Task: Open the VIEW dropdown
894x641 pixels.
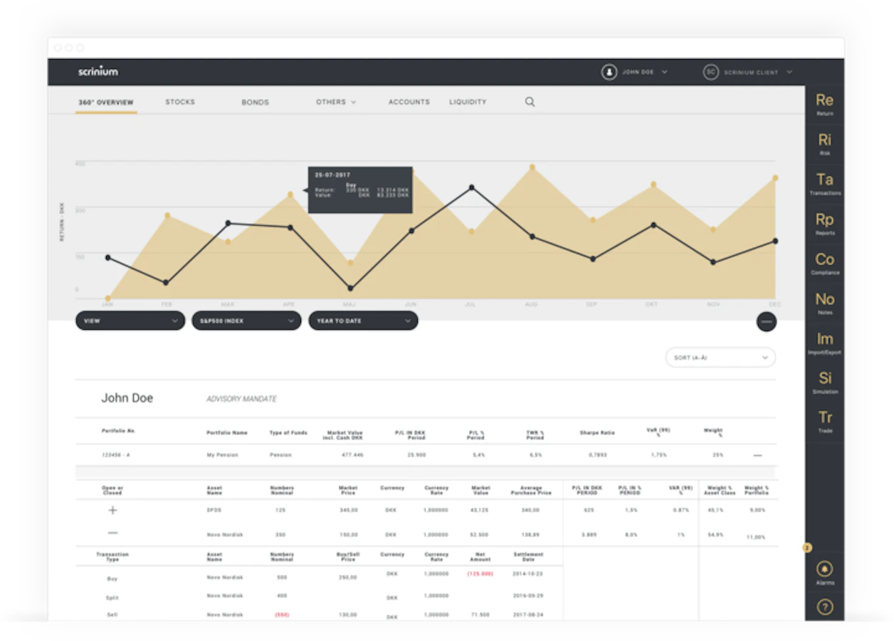Action: click(130, 321)
